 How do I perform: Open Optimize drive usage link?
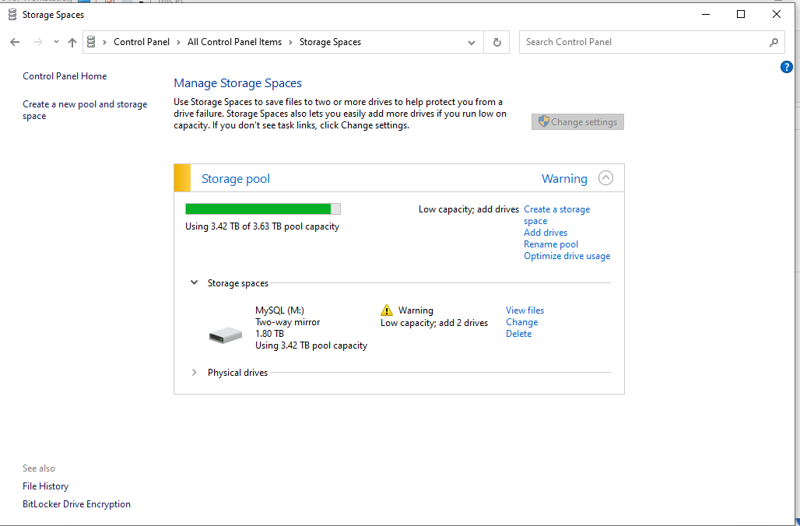(x=567, y=256)
